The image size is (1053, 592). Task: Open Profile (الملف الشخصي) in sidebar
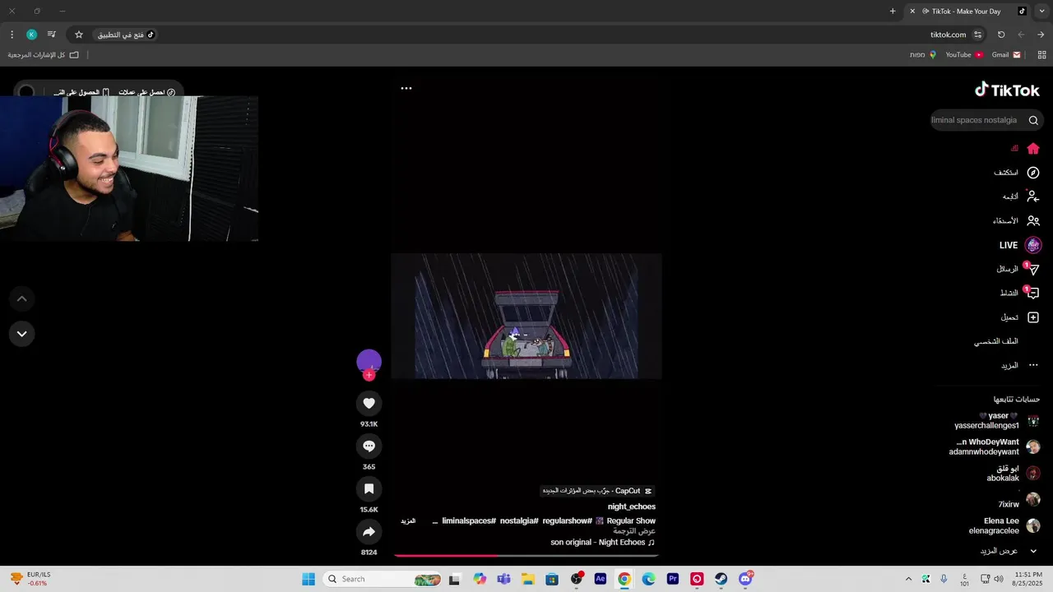pyautogui.click(x=996, y=341)
